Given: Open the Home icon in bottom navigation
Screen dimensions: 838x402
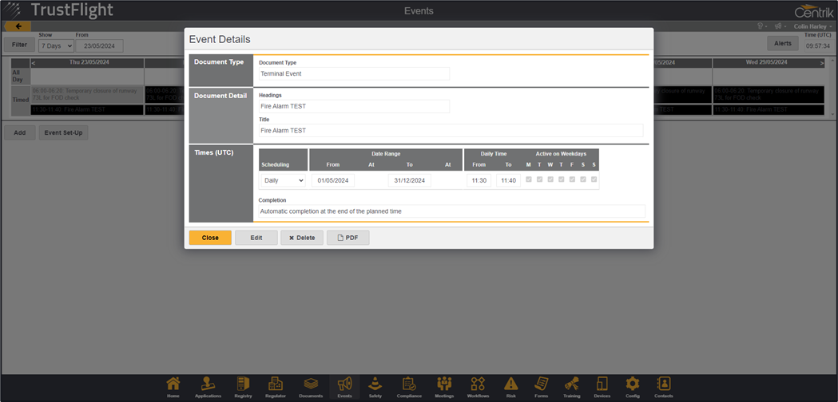Looking at the screenshot, I should point(173,386).
